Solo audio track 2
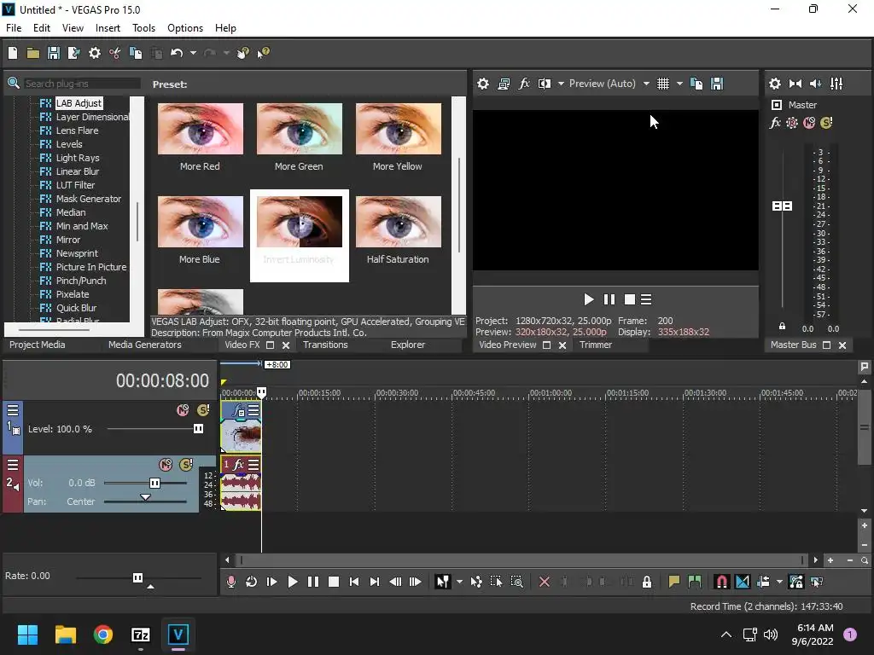Viewport: 874px width, 655px height. [x=186, y=465]
